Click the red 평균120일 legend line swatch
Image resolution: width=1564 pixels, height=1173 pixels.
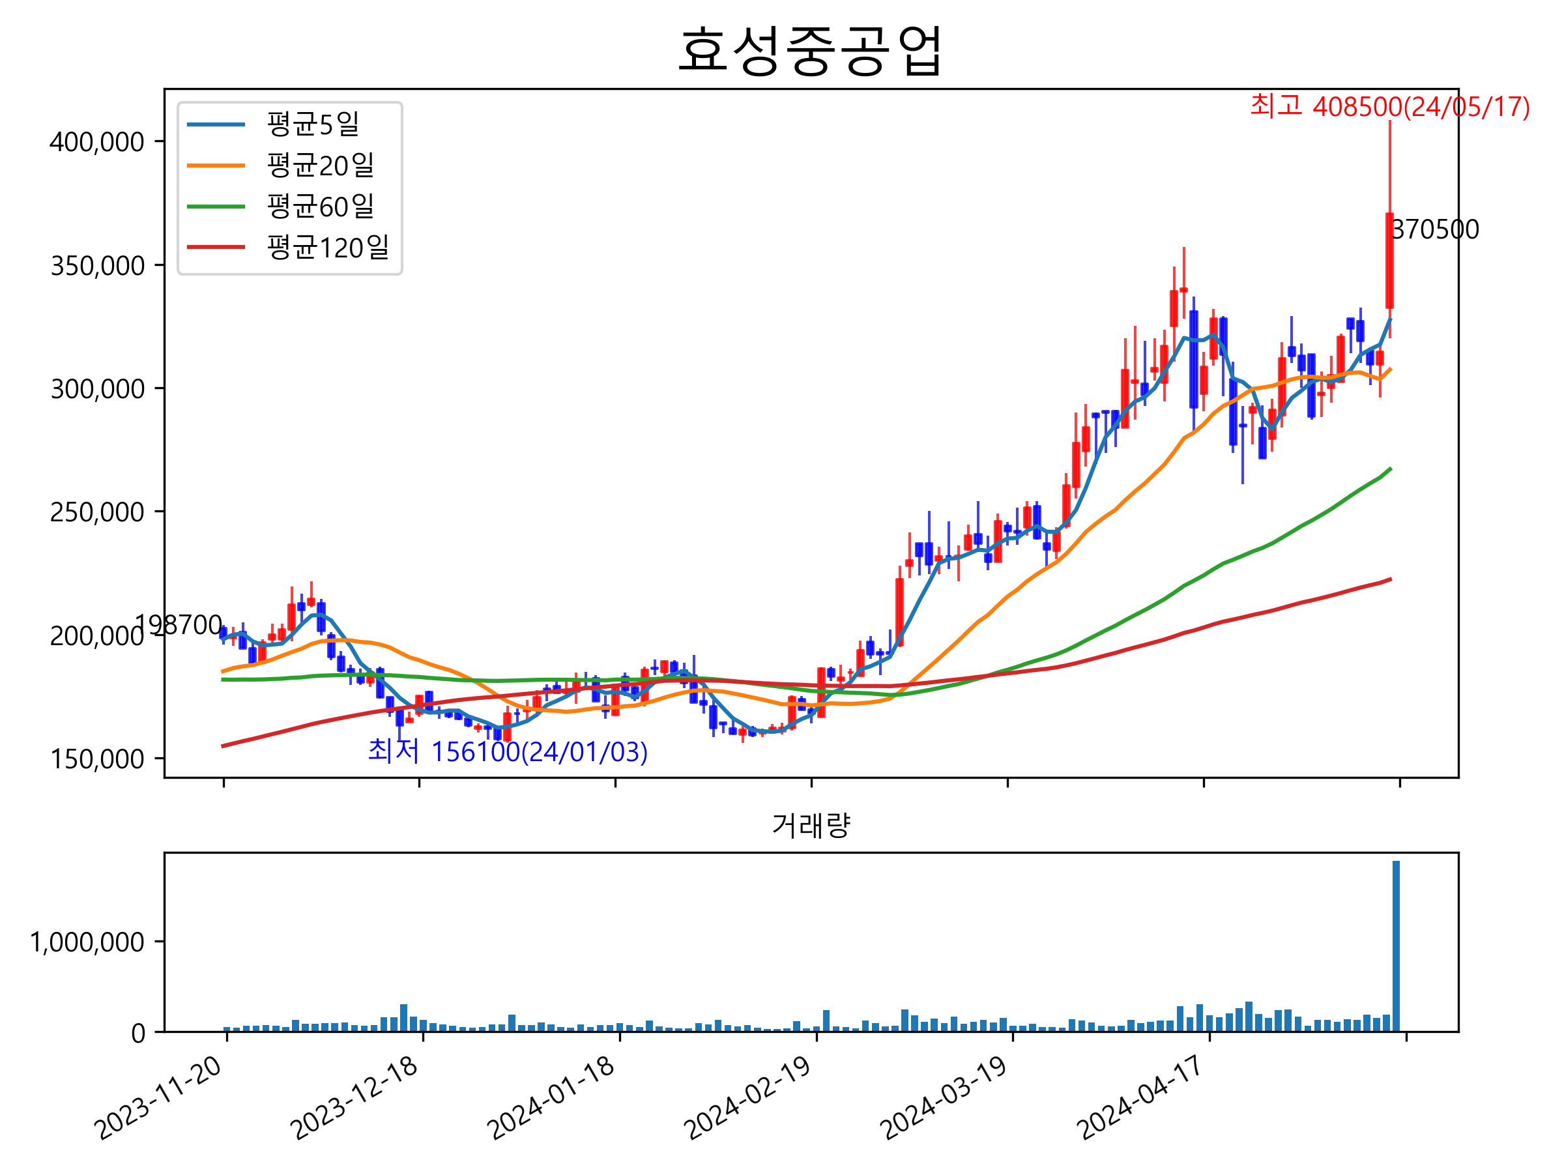(216, 248)
